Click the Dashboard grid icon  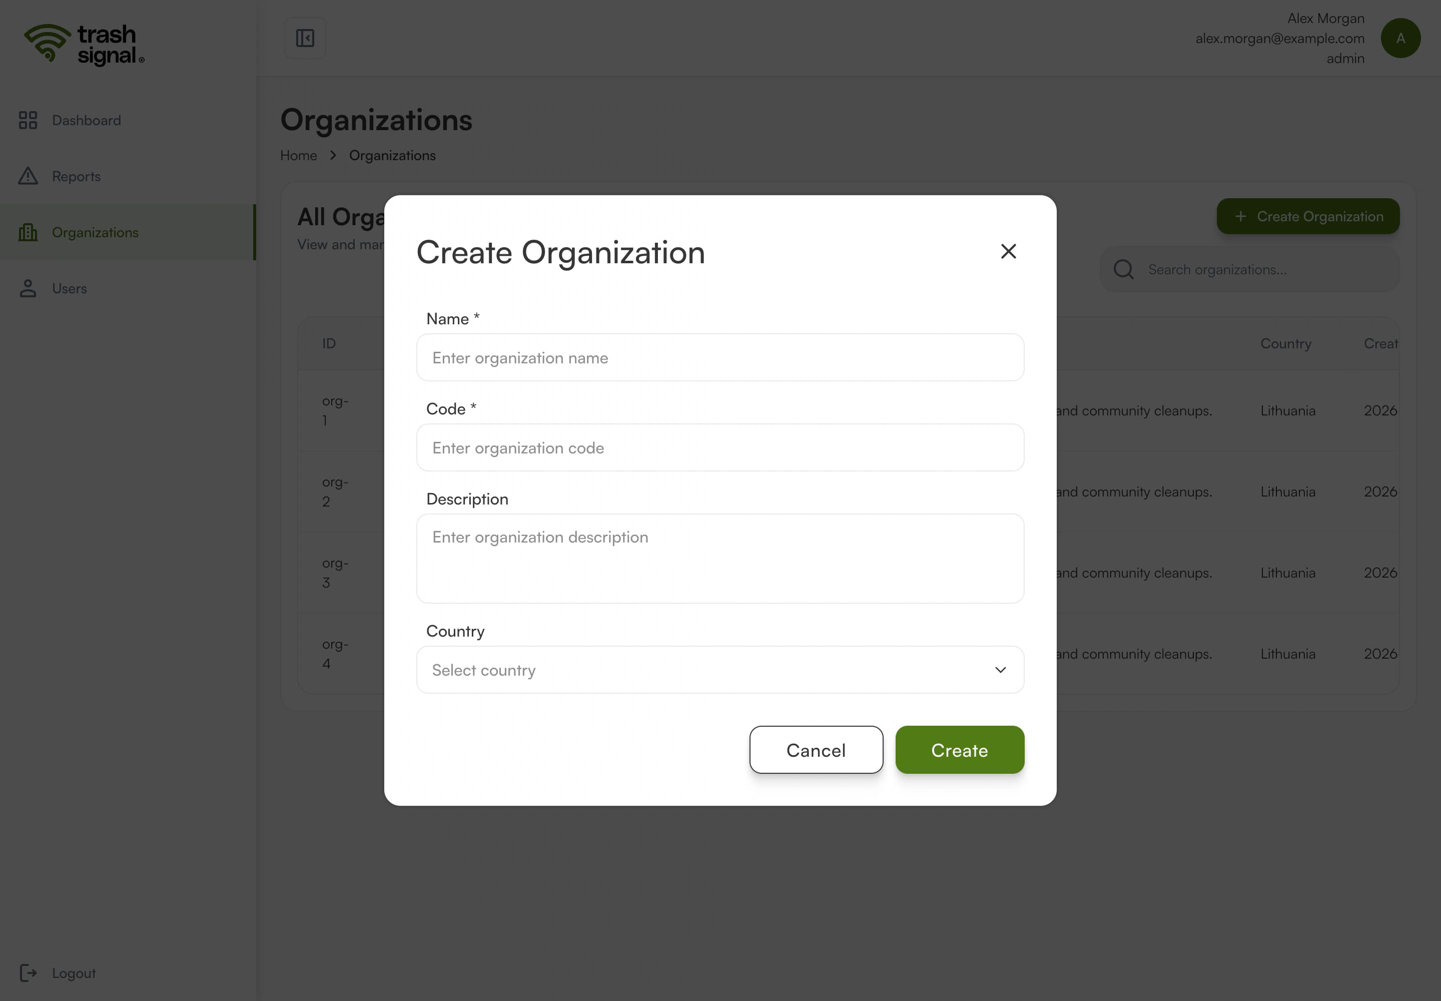coord(28,120)
